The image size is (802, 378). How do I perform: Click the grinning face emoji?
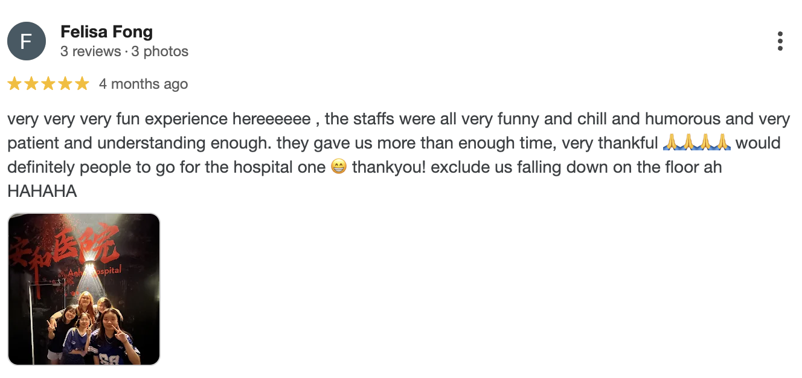[339, 167]
